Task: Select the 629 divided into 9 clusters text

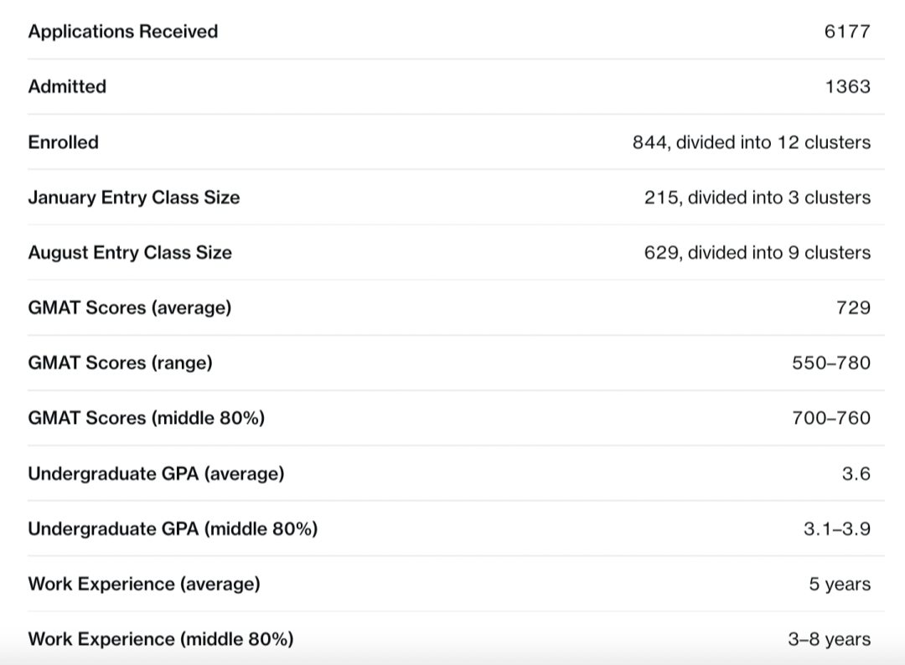Action: pos(758,253)
